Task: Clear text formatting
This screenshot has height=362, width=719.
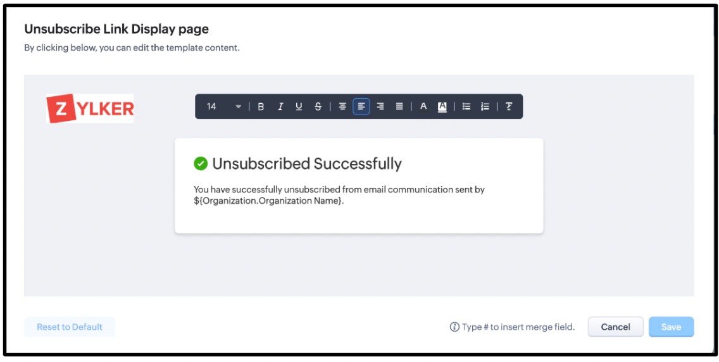Action: point(509,106)
